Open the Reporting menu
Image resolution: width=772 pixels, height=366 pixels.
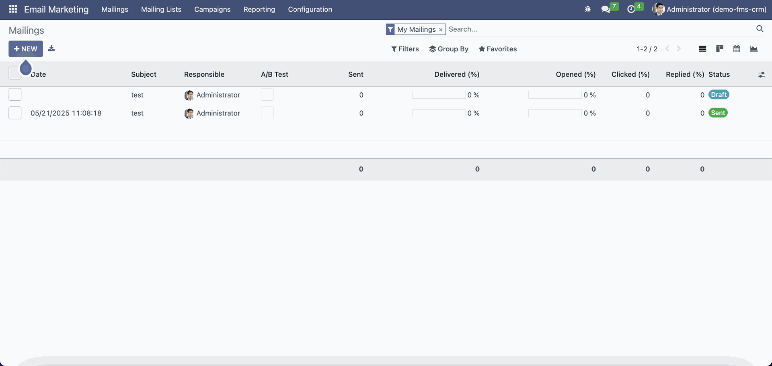pyautogui.click(x=259, y=9)
